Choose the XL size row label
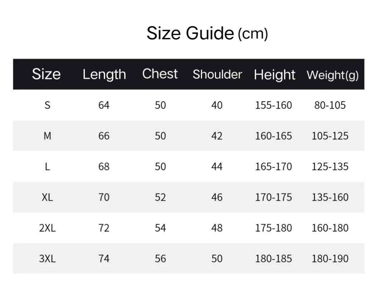This screenshot has width=373, height=284. [x=47, y=197]
